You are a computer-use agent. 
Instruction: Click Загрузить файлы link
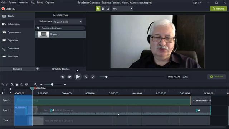coord(60,69)
